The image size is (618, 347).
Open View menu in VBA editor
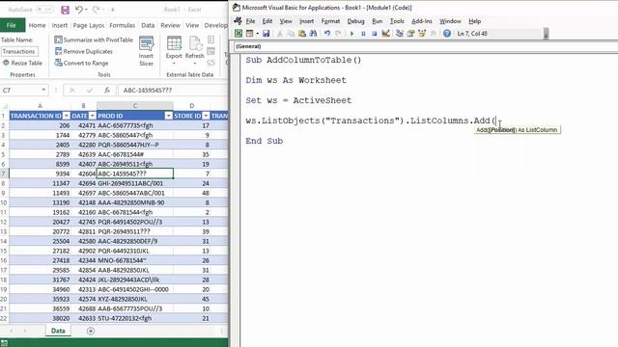click(x=286, y=21)
